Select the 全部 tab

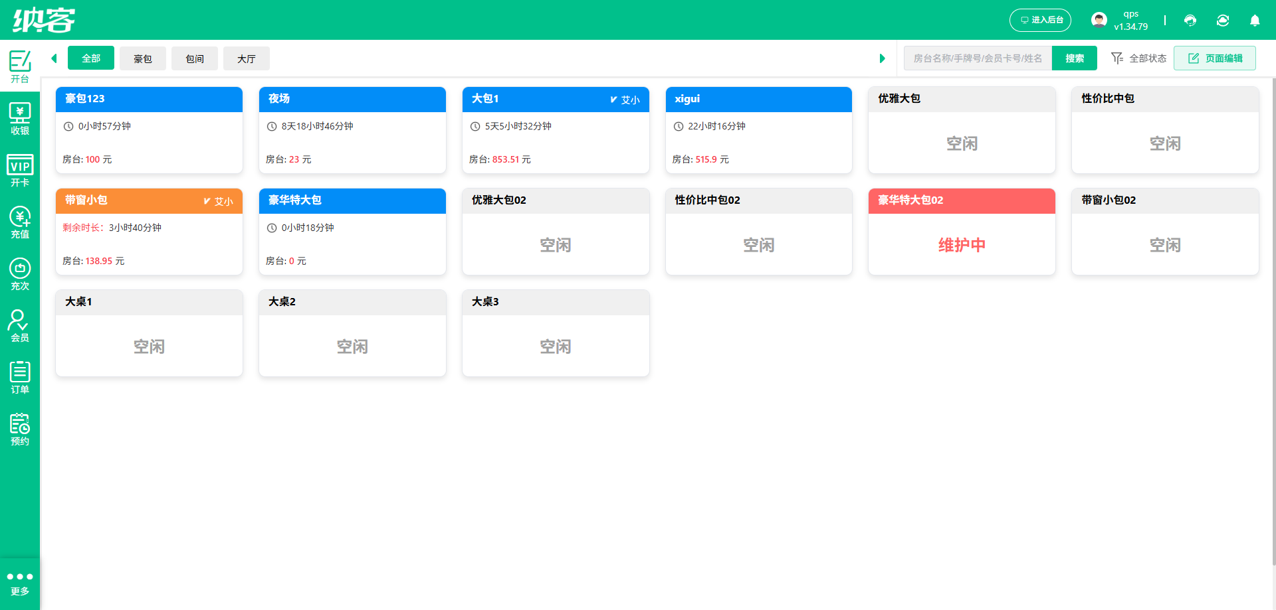pyautogui.click(x=91, y=58)
